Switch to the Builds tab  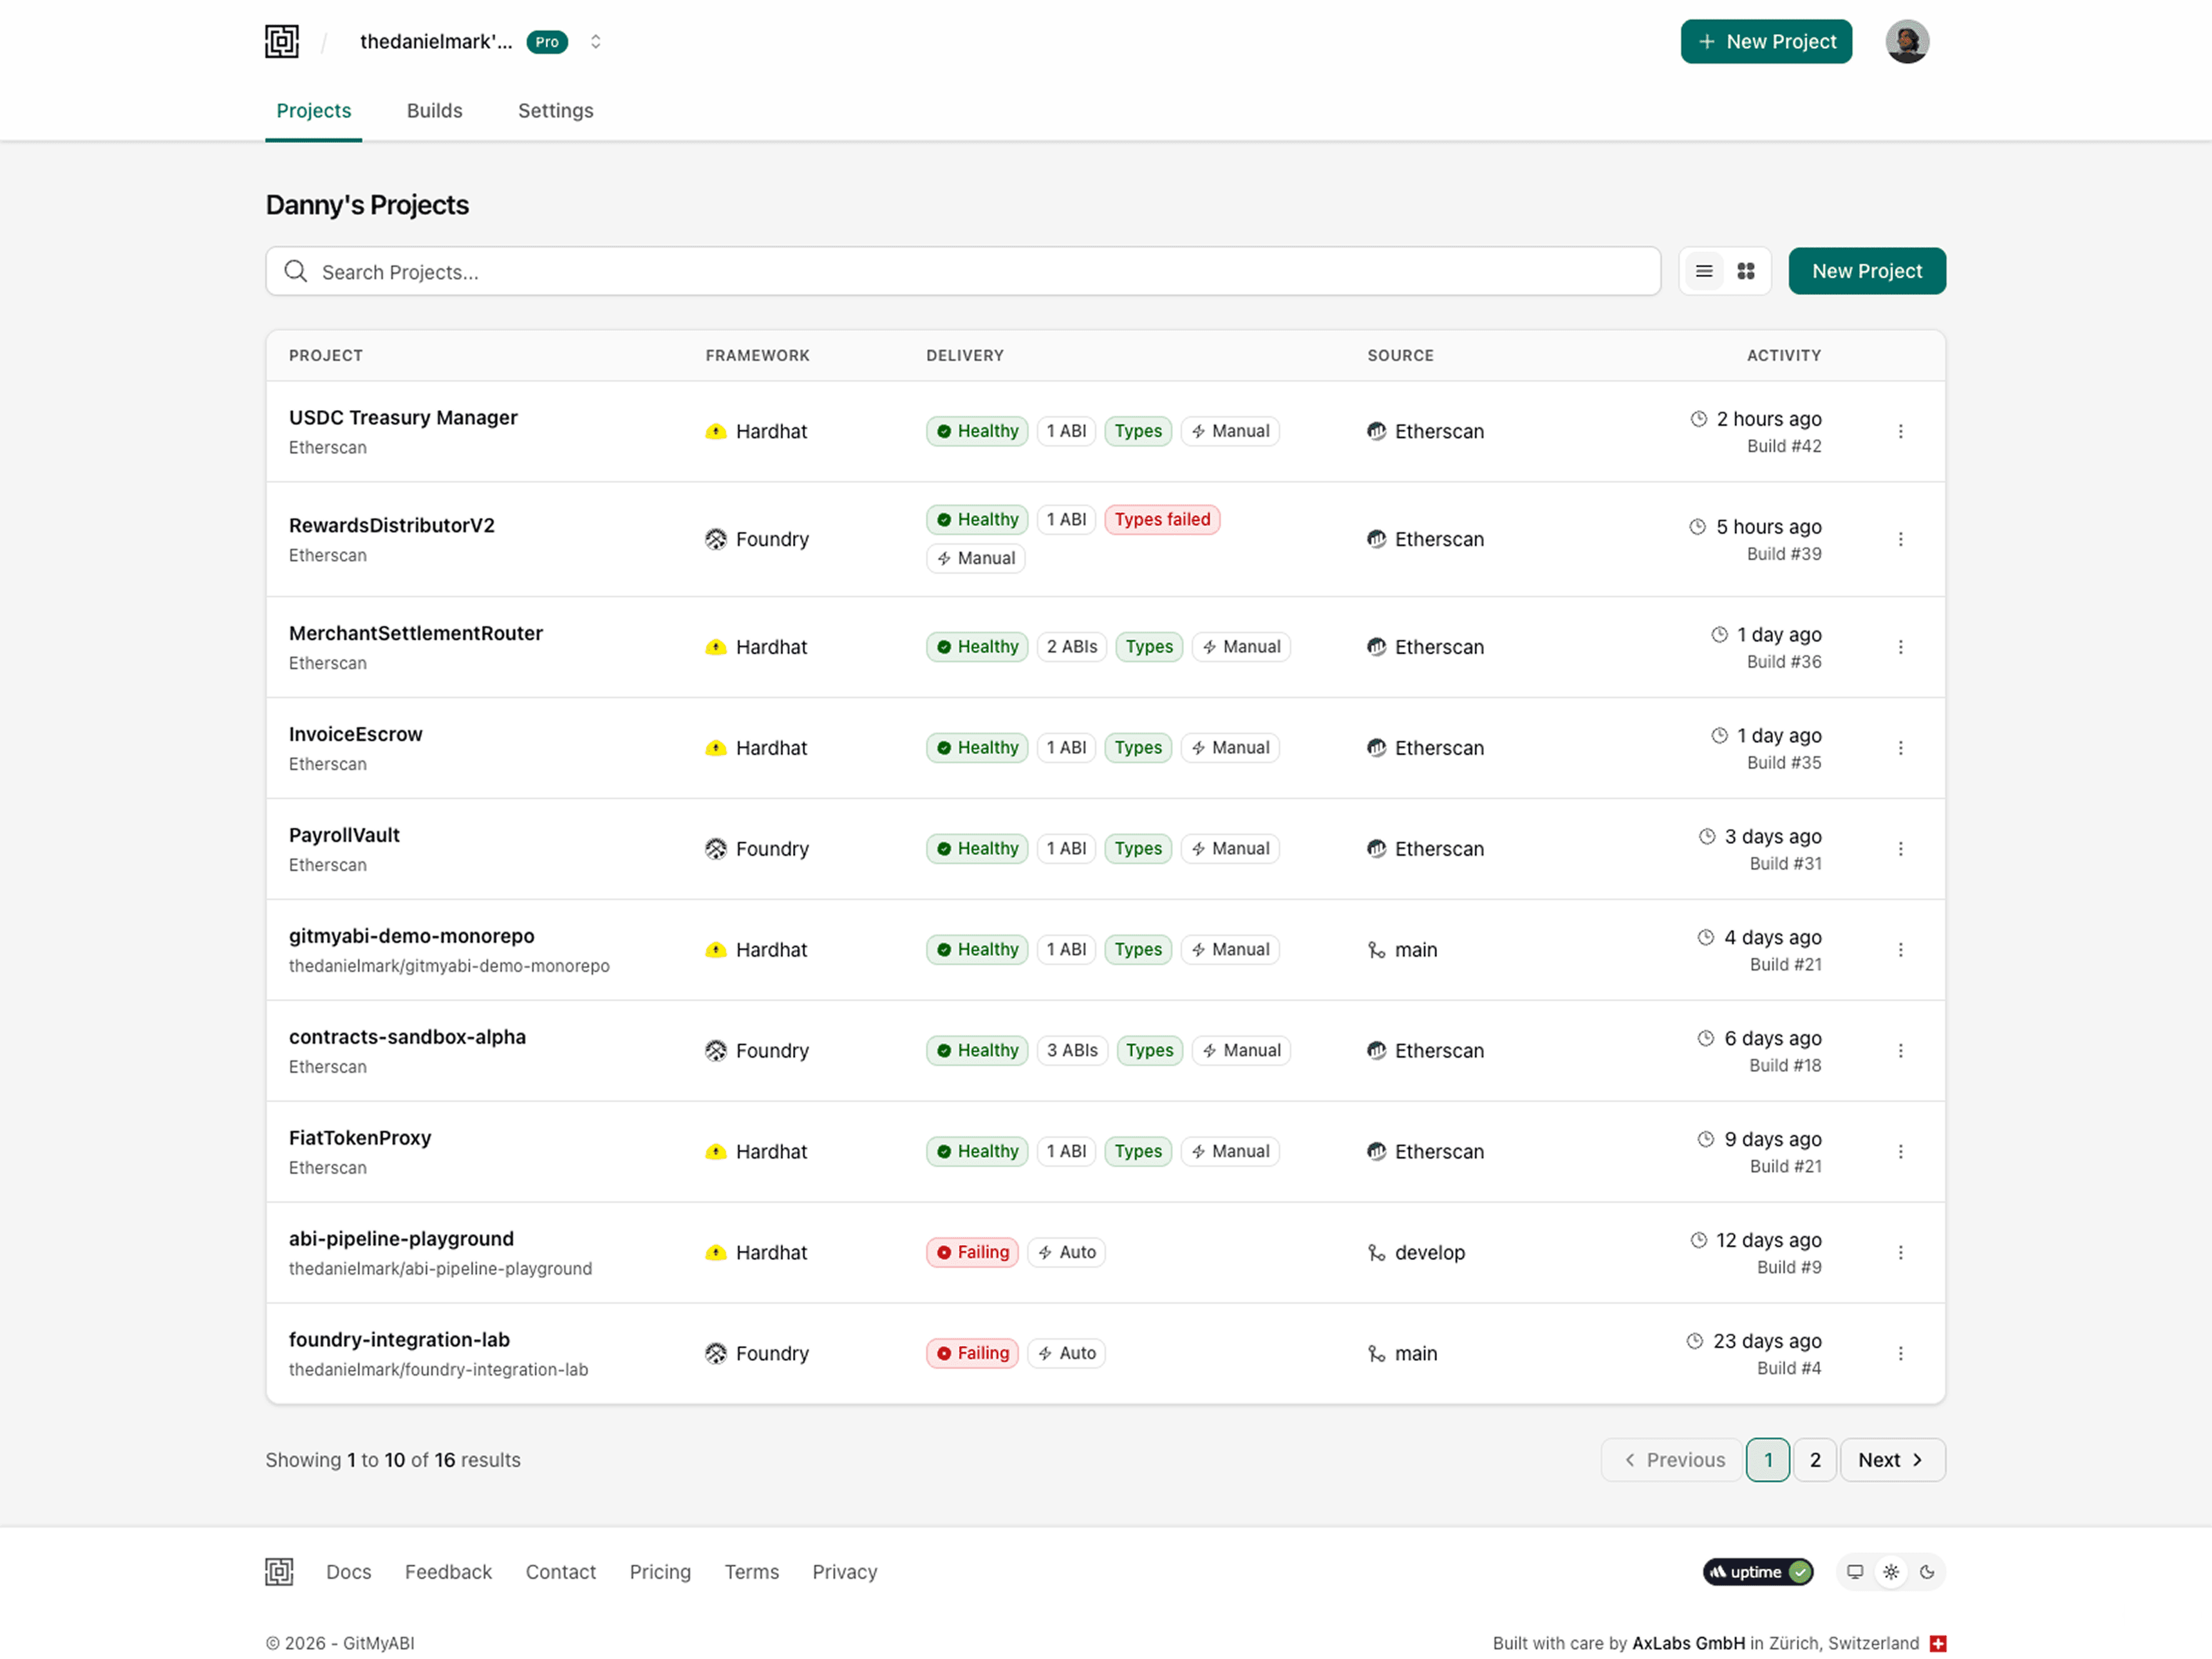(434, 111)
